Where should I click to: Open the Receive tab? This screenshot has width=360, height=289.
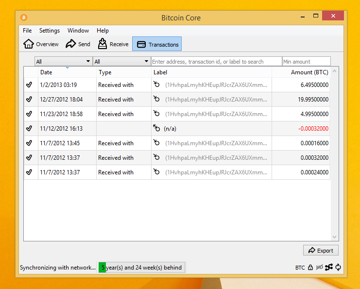coord(113,44)
